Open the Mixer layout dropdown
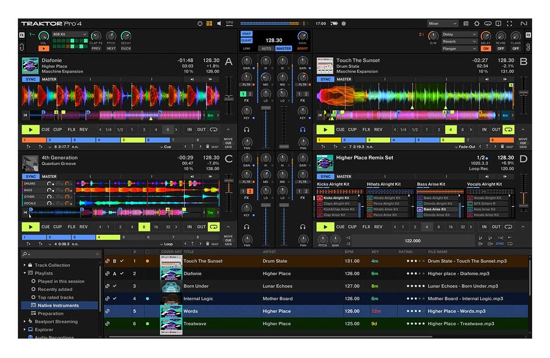 (442, 23)
